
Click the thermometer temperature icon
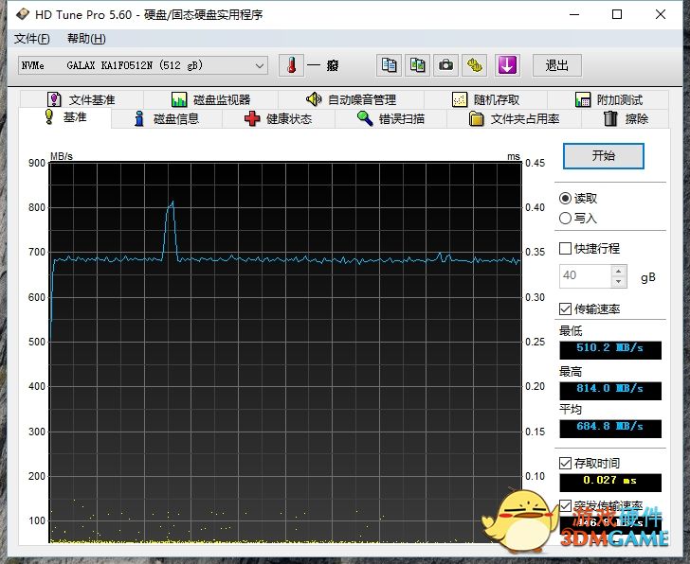pos(291,65)
